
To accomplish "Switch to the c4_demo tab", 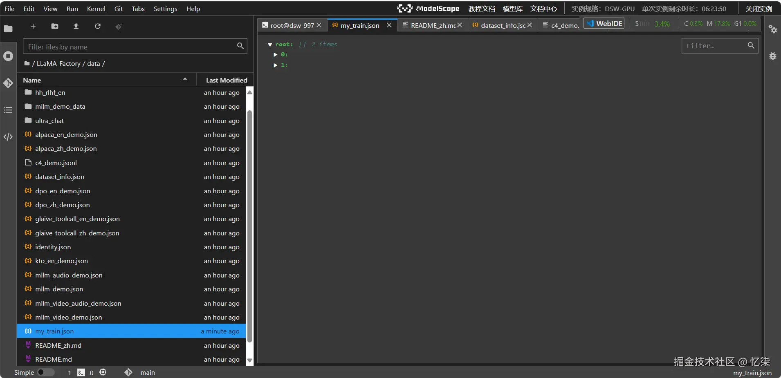I will (561, 25).
